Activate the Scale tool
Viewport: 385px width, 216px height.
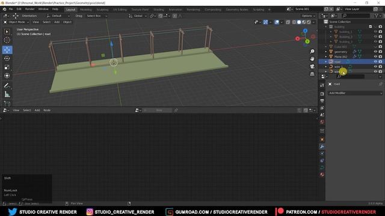[x=7, y=67]
